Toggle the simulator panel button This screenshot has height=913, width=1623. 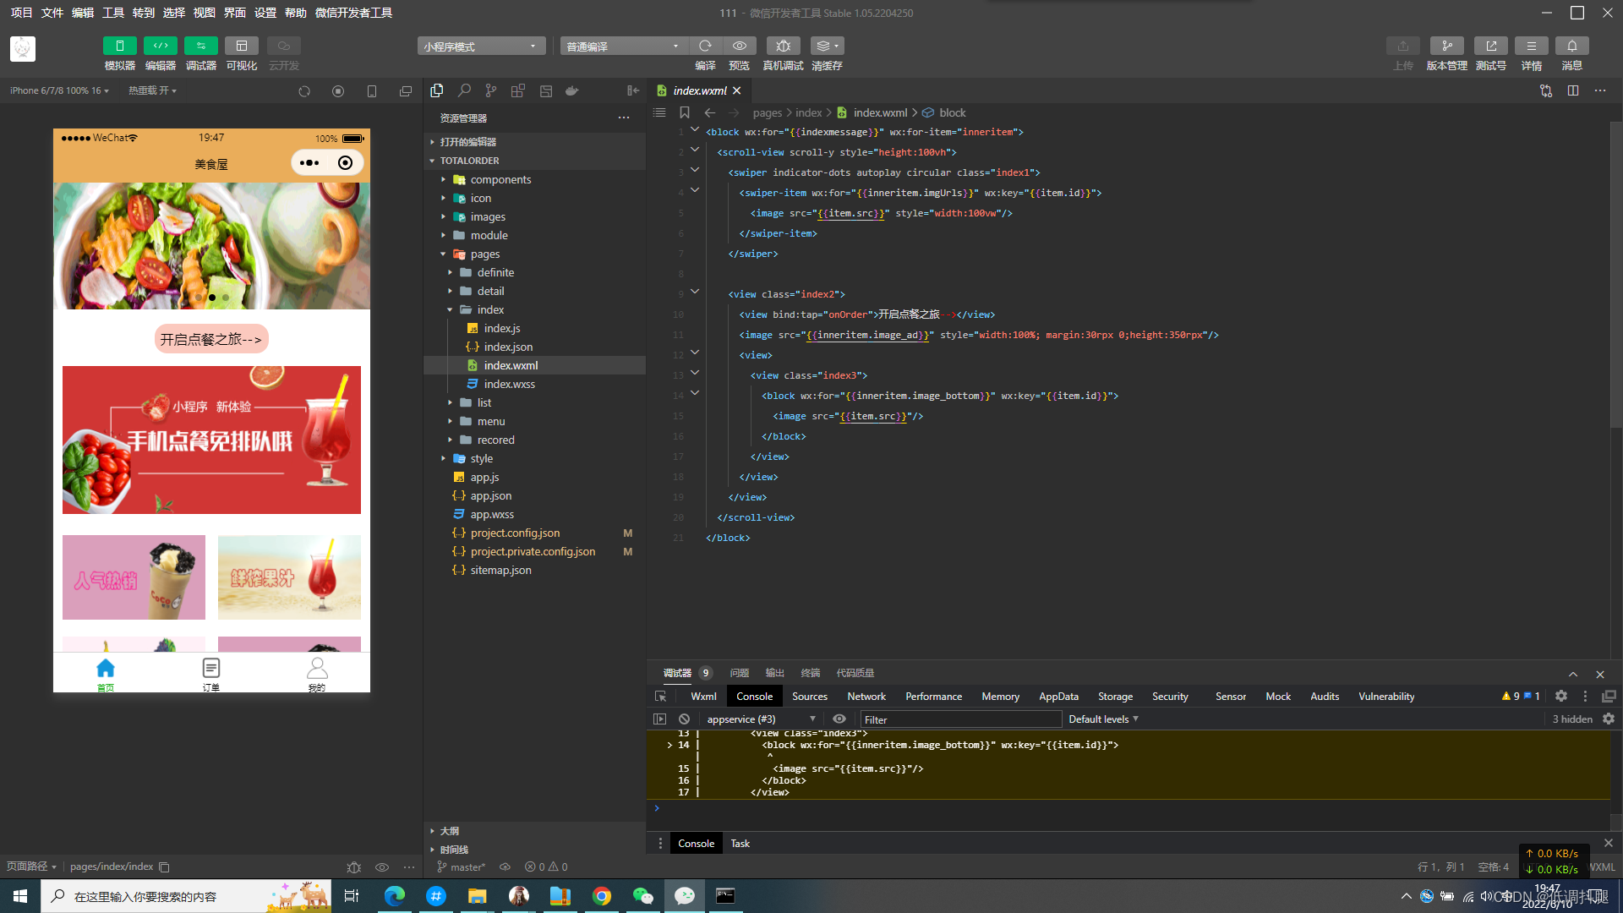click(x=119, y=46)
